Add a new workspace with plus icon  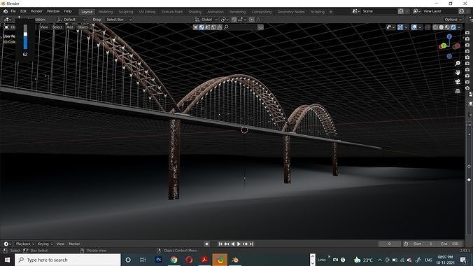point(331,12)
